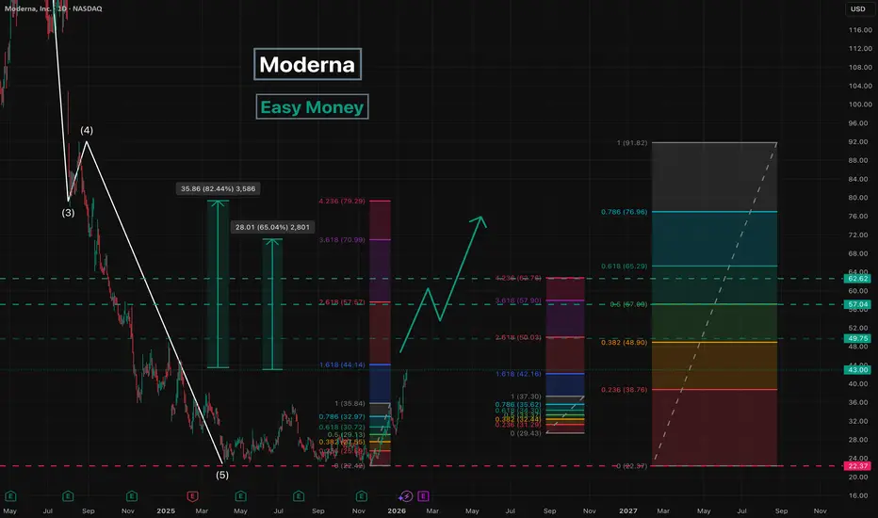The height and width of the screenshot is (518, 878).
Task: Click 72.00 on the price scale
Action: [x=860, y=235]
